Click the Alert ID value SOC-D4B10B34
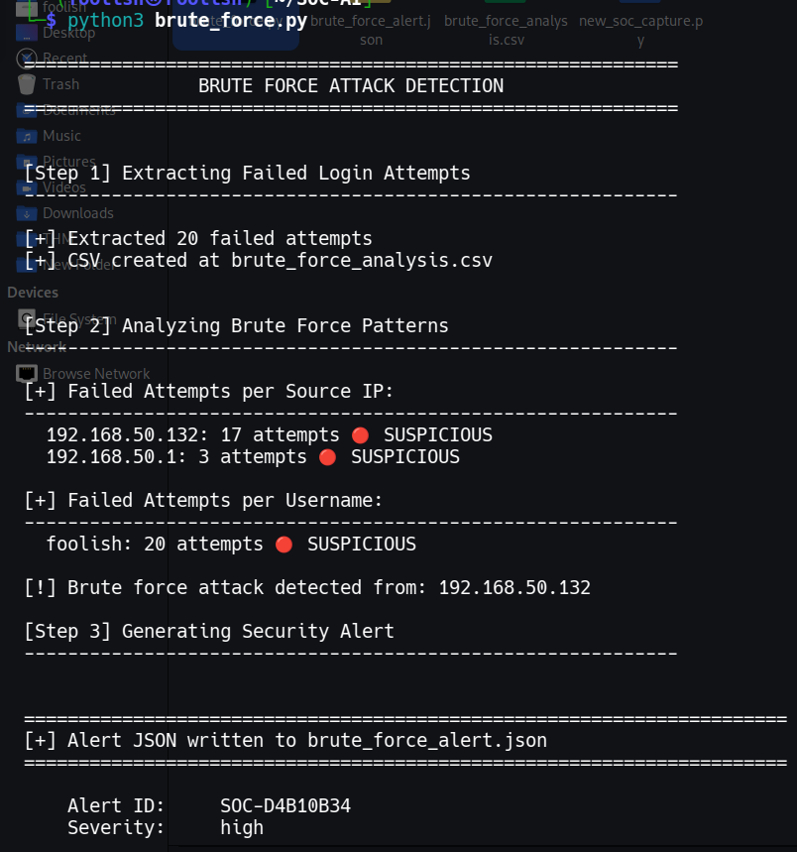 click(x=285, y=805)
